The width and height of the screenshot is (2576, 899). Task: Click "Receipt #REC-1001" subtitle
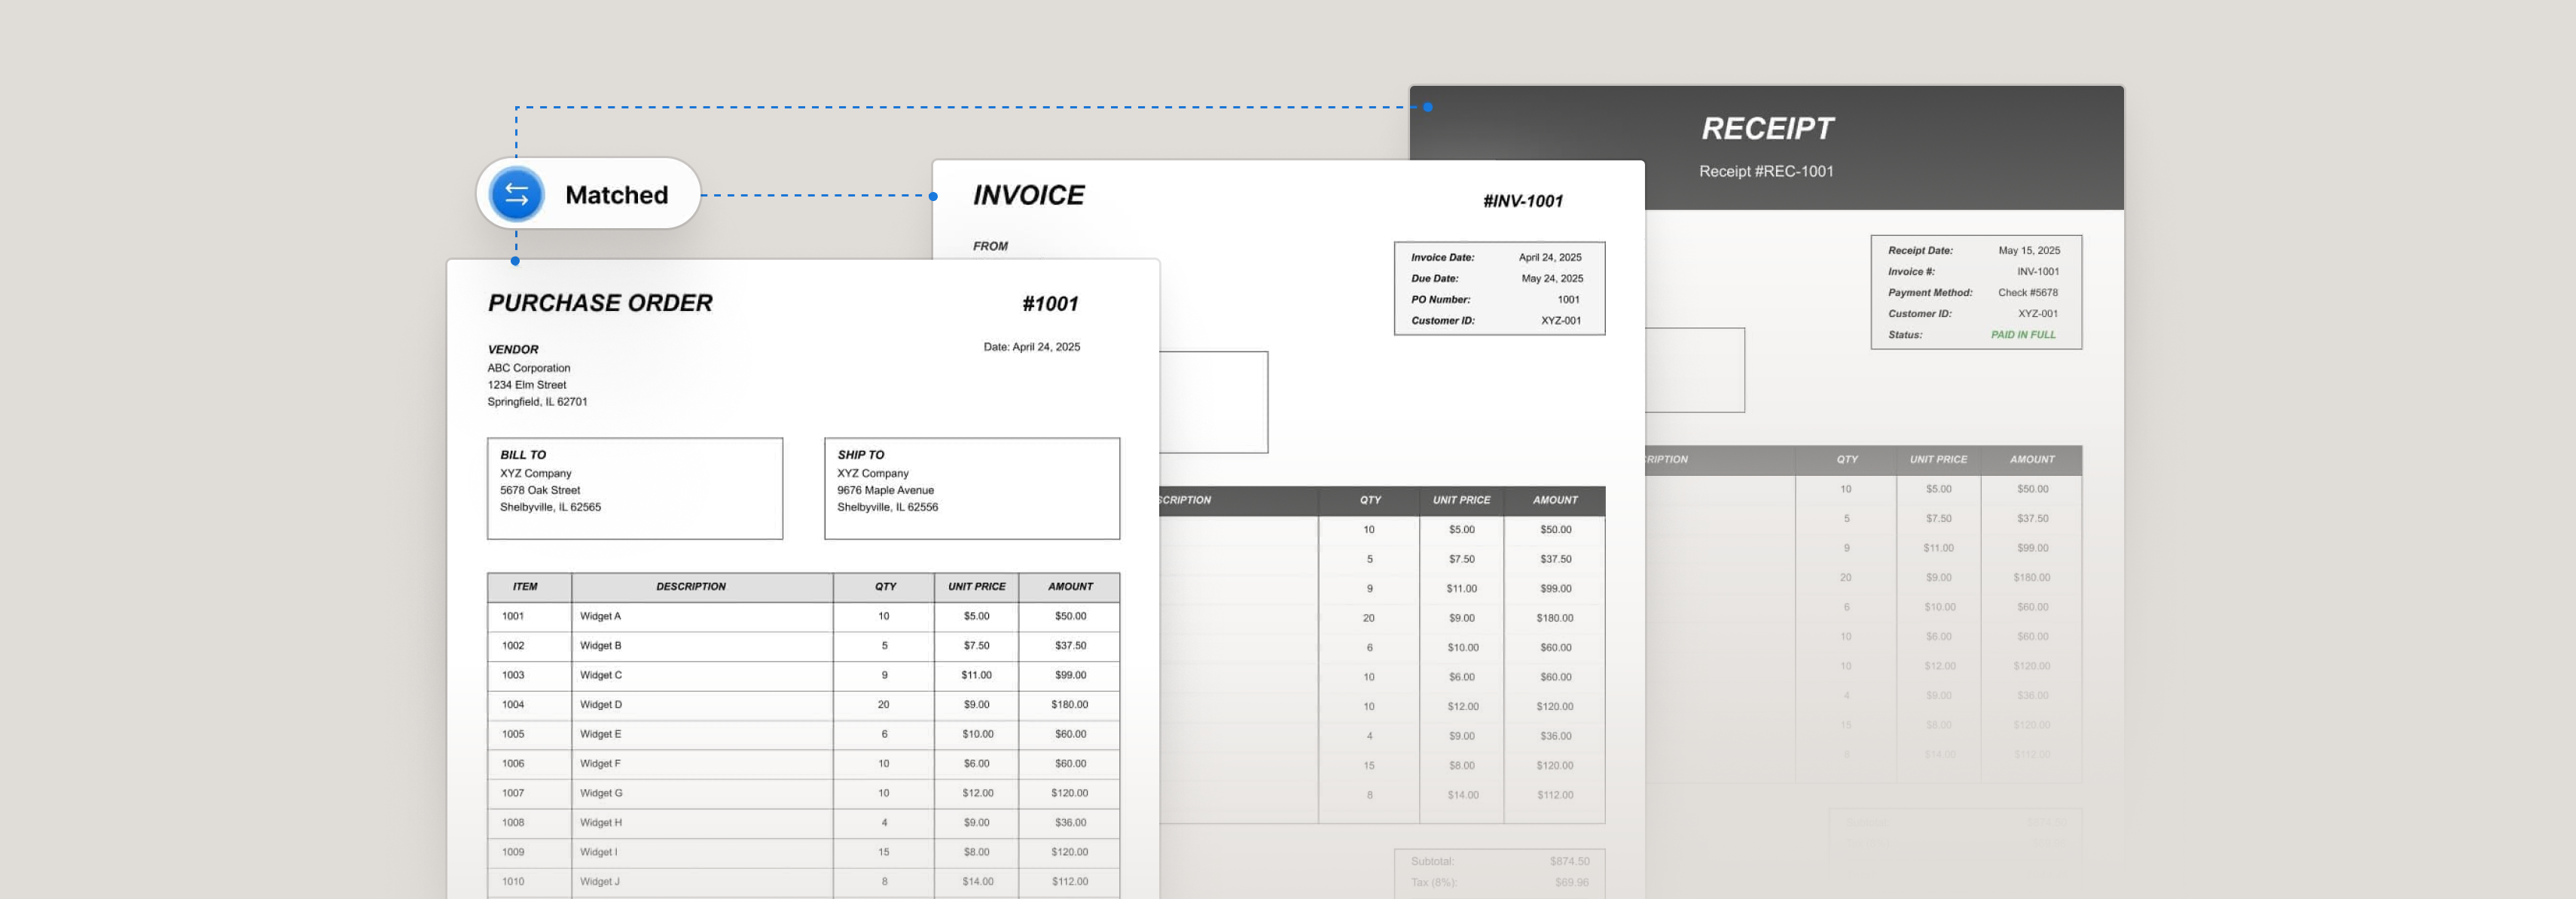[x=1767, y=171]
